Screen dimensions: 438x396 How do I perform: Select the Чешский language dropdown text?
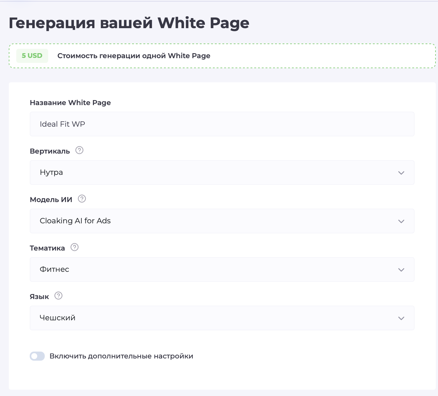[x=58, y=318]
